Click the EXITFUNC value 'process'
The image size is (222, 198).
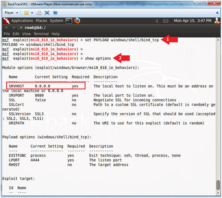click(x=38, y=155)
